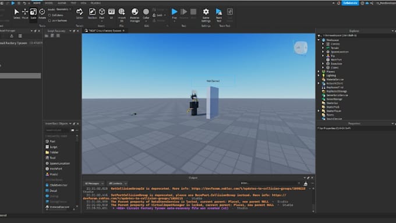Open the HOME ribbon tab
396x223 pixels.
point(37,3)
